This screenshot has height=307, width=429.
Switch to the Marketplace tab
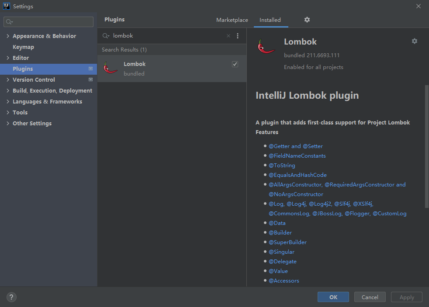point(232,20)
